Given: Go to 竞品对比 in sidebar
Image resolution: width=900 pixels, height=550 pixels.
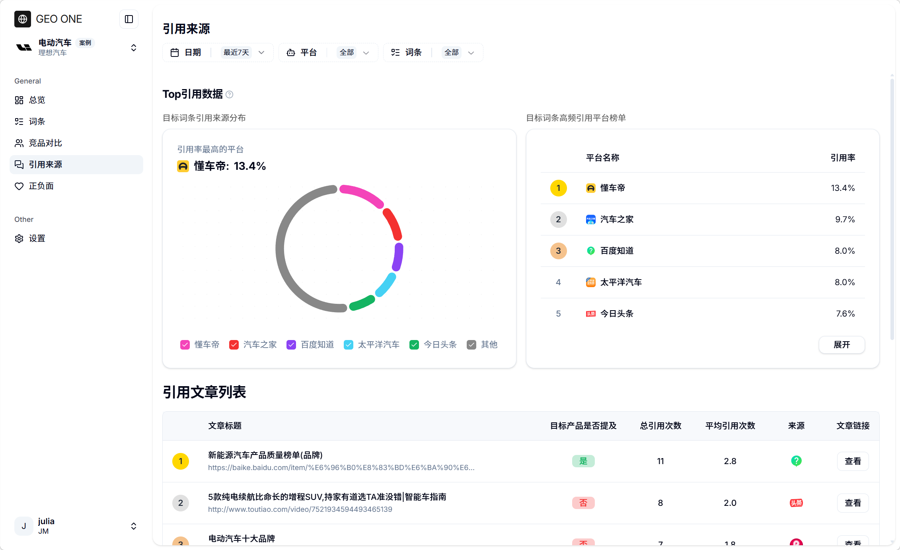Looking at the screenshot, I should [x=45, y=143].
